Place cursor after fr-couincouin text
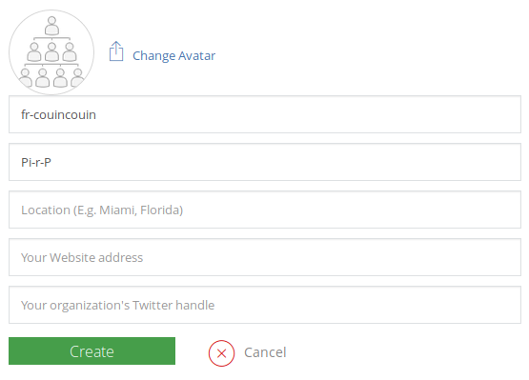 pos(97,114)
